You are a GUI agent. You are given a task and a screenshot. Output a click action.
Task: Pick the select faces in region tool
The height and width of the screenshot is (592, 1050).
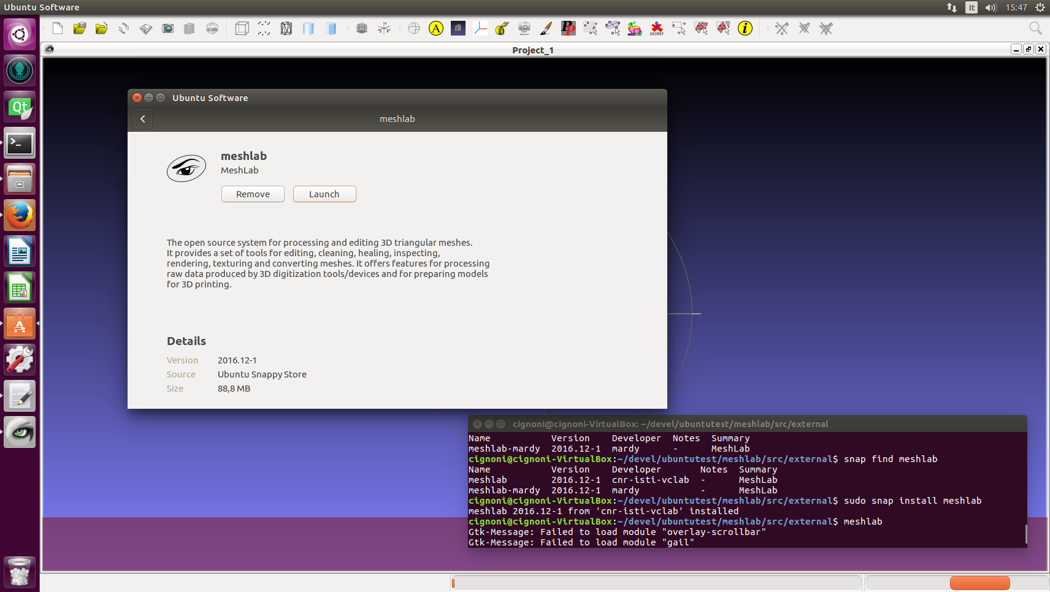pyautogui.click(x=701, y=28)
